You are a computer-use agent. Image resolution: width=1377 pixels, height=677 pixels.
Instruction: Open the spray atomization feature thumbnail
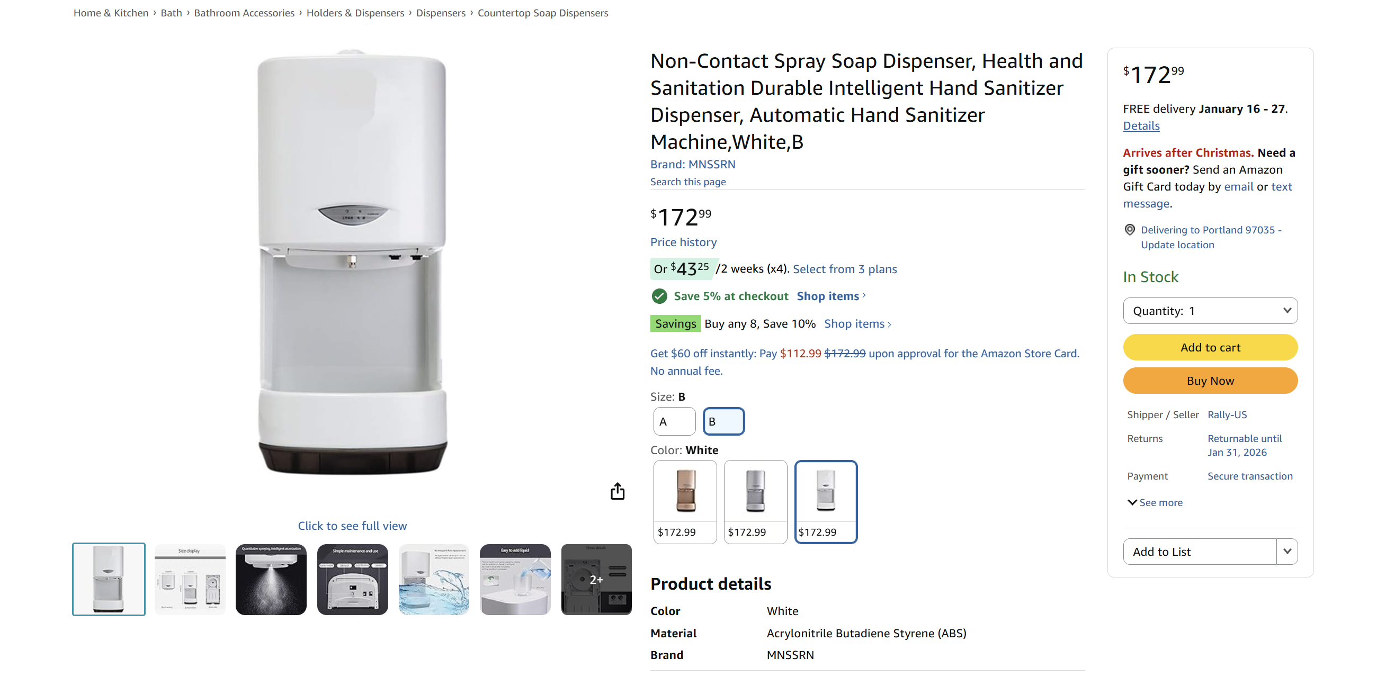tap(271, 579)
